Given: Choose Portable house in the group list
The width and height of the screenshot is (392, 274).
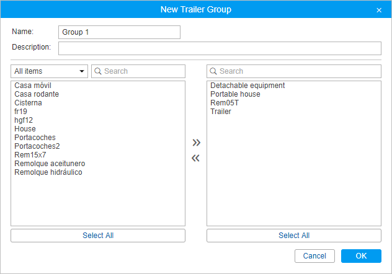Looking at the screenshot, I should click(235, 94).
